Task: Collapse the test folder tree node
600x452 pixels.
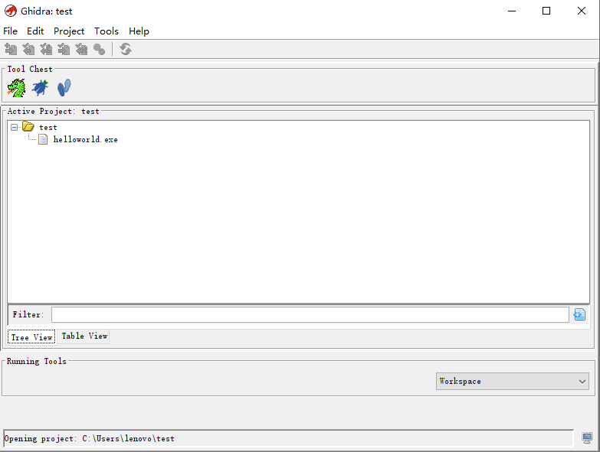Action: [14, 127]
